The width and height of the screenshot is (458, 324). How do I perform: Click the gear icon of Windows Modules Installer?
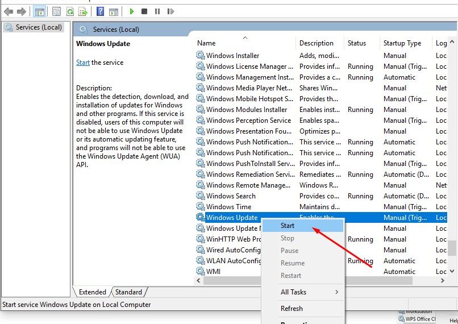(x=201, y=109)
